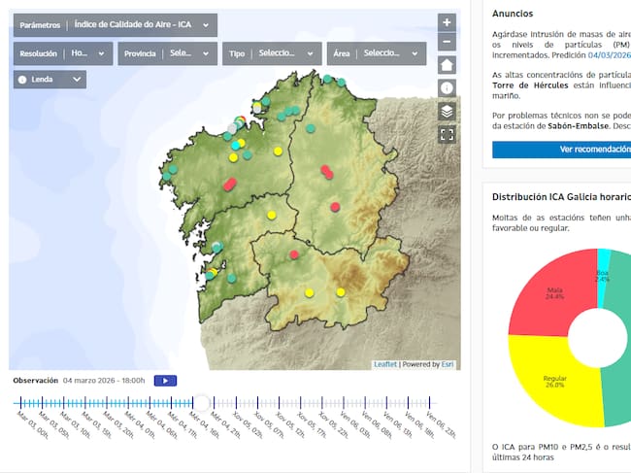Open the Parámetros dropdown showing ICA
Screen dimensions: 631x473
[x=115, y=25]
